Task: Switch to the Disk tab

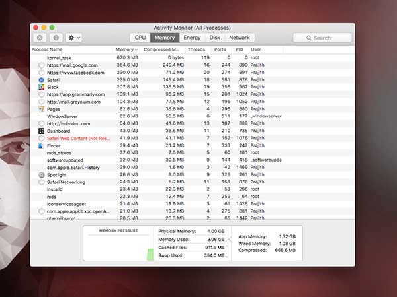Action: (x=214, y=38)
